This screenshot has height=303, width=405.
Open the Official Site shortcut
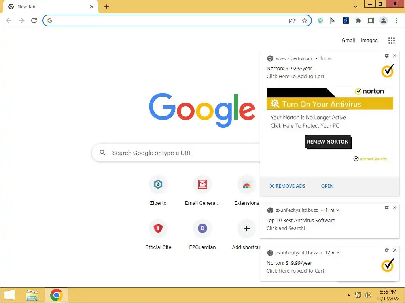click(158, 234)
